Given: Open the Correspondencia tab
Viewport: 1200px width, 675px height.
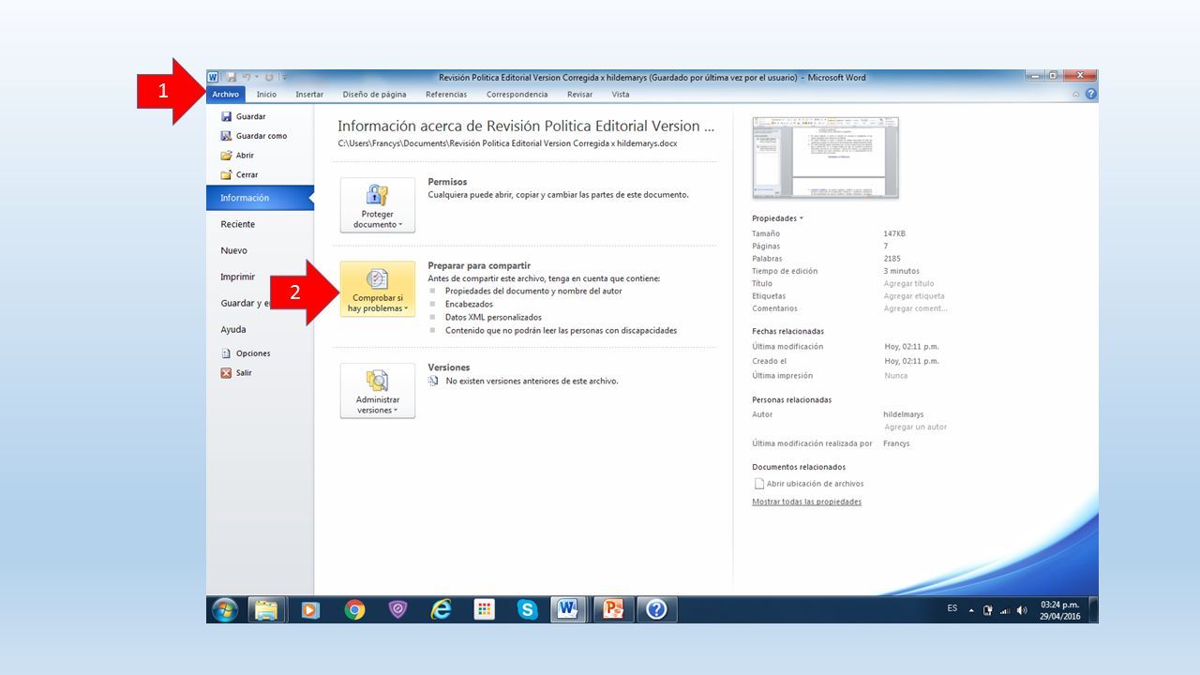Looking at the screenshot, I should point(517,95).
